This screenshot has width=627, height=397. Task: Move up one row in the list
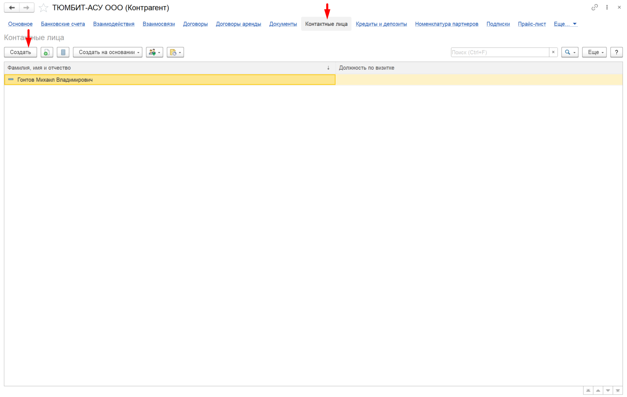pyautogui.click(x=598, y=390)
